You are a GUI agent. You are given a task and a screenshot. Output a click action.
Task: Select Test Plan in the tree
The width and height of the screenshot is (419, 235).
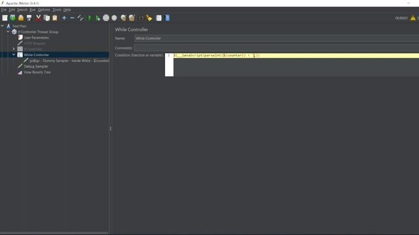pos(19,26)
